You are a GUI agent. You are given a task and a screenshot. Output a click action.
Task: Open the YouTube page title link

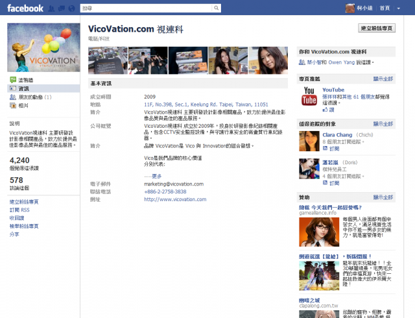333,90
